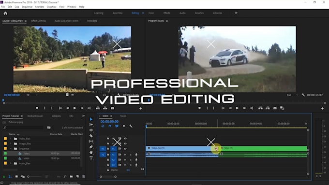Click New Item icon in Project panel
This screenshot has width=329, height=185.
(x=77, y=177)
